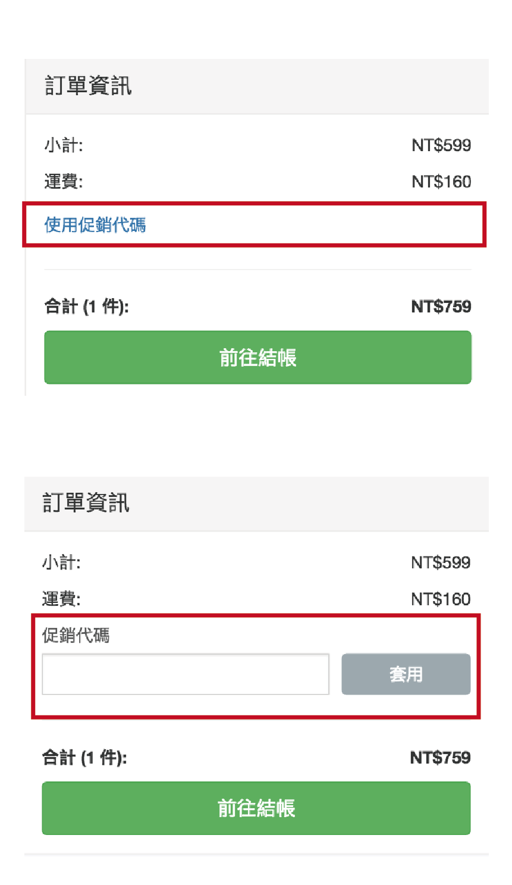The width and height of the screenshot is (512, 885).
Task: Click 訂單資訊 heading in the panel with promo link
Action: click(x=88, y=86)
